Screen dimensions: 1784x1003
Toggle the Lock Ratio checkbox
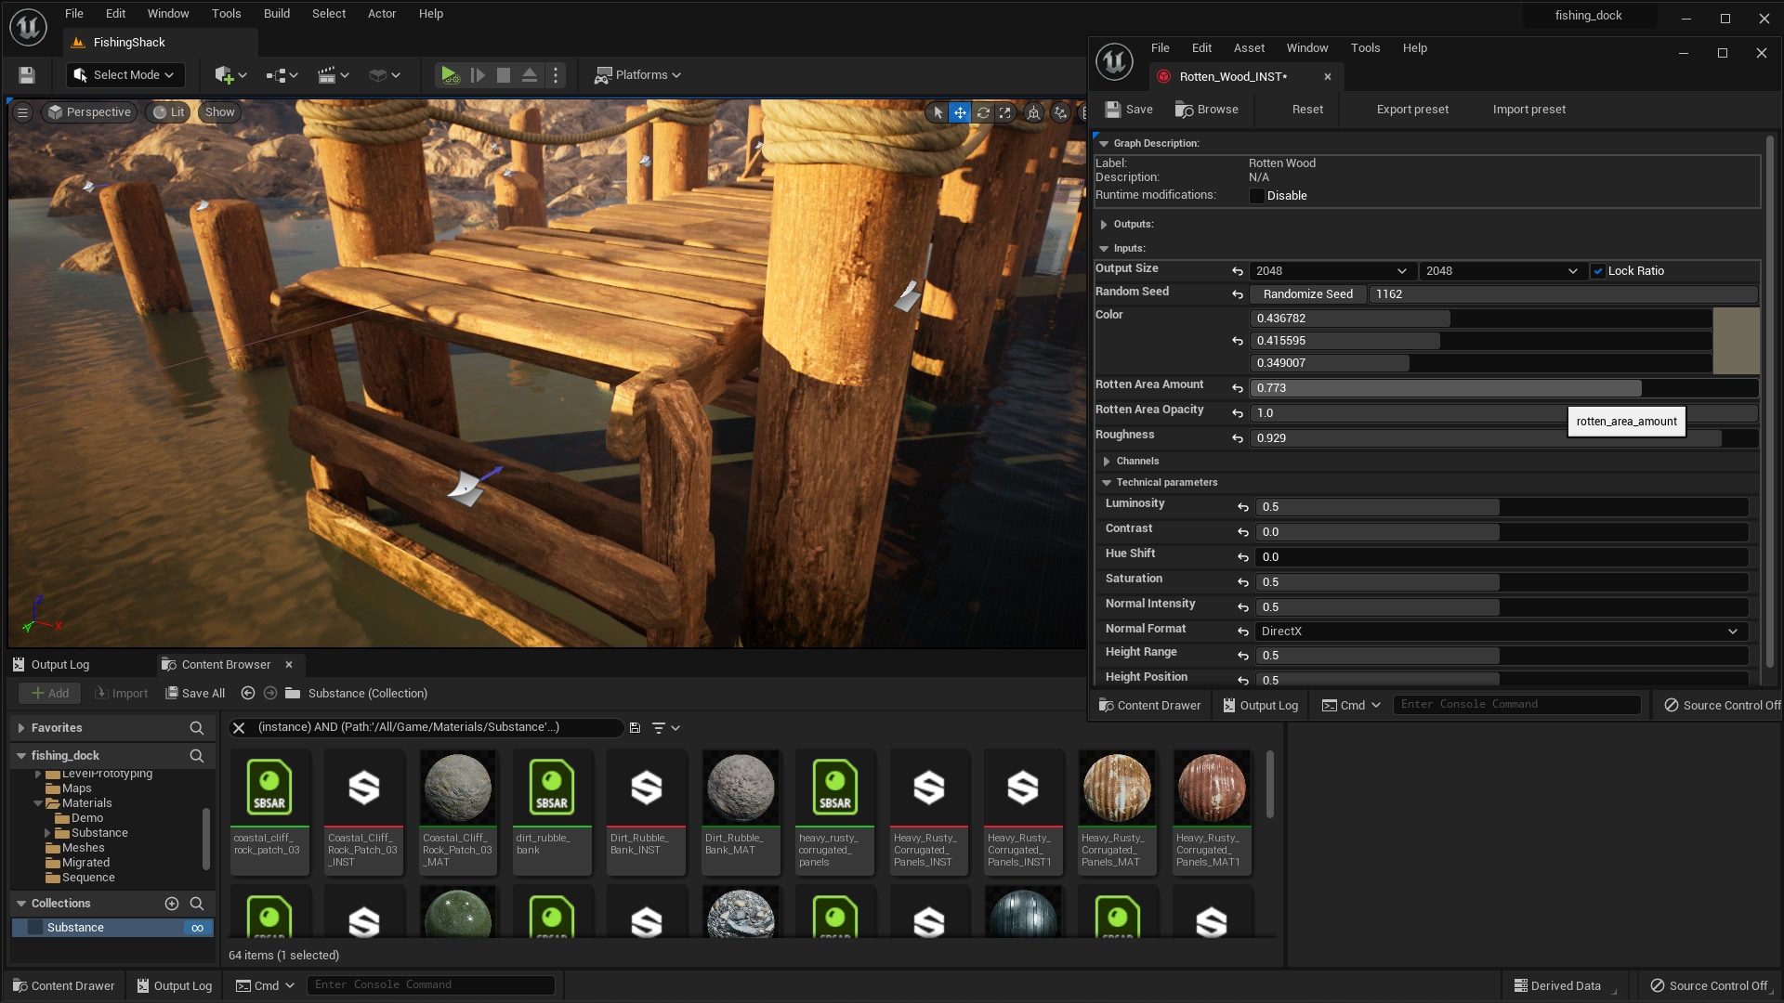1596,270
